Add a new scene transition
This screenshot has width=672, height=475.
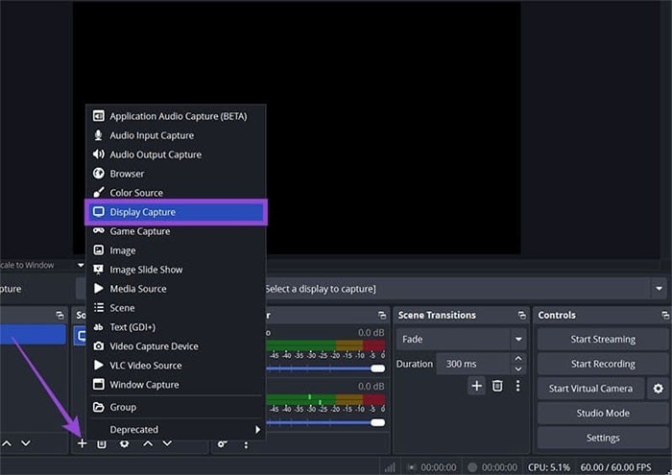click(476, 386)
